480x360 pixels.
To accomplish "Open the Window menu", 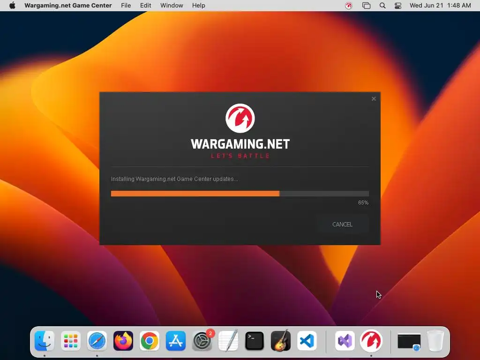I will (172, 6).
